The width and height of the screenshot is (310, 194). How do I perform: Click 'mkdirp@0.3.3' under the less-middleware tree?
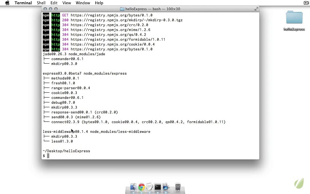point(64,137)
